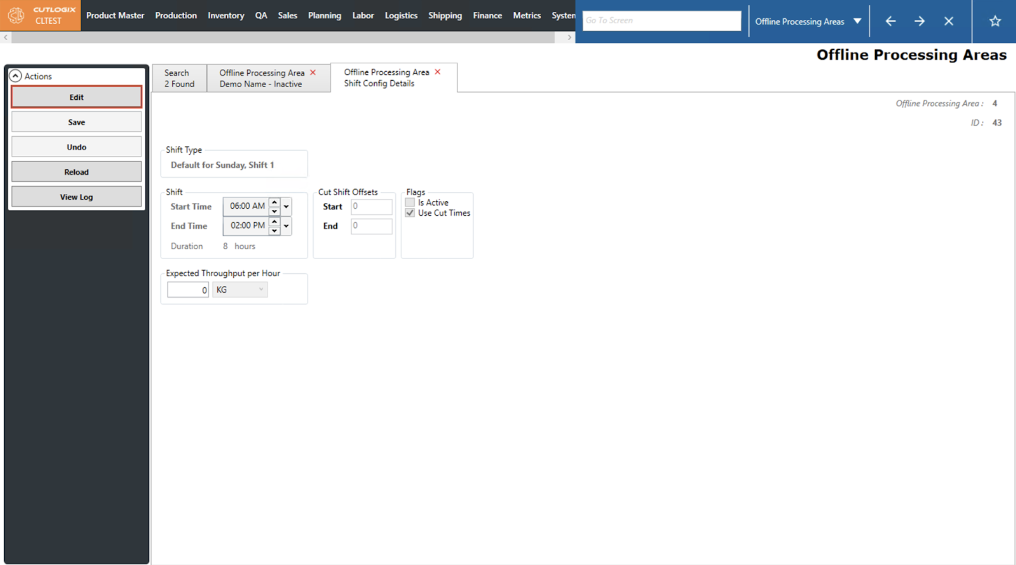The image size is (1016, 565).
Task: Toggle the Is Active checkbox
Action: (x=410, y=202)
